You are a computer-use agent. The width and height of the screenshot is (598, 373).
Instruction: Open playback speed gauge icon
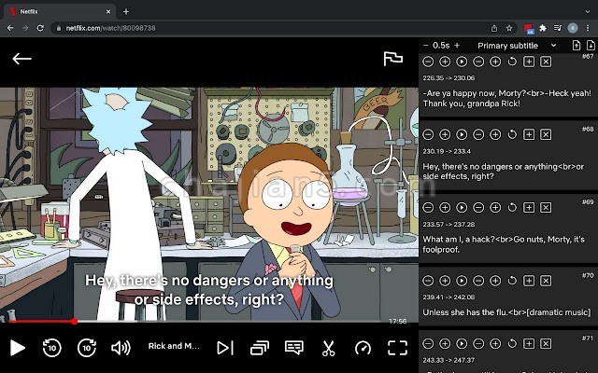pos(363,348)
